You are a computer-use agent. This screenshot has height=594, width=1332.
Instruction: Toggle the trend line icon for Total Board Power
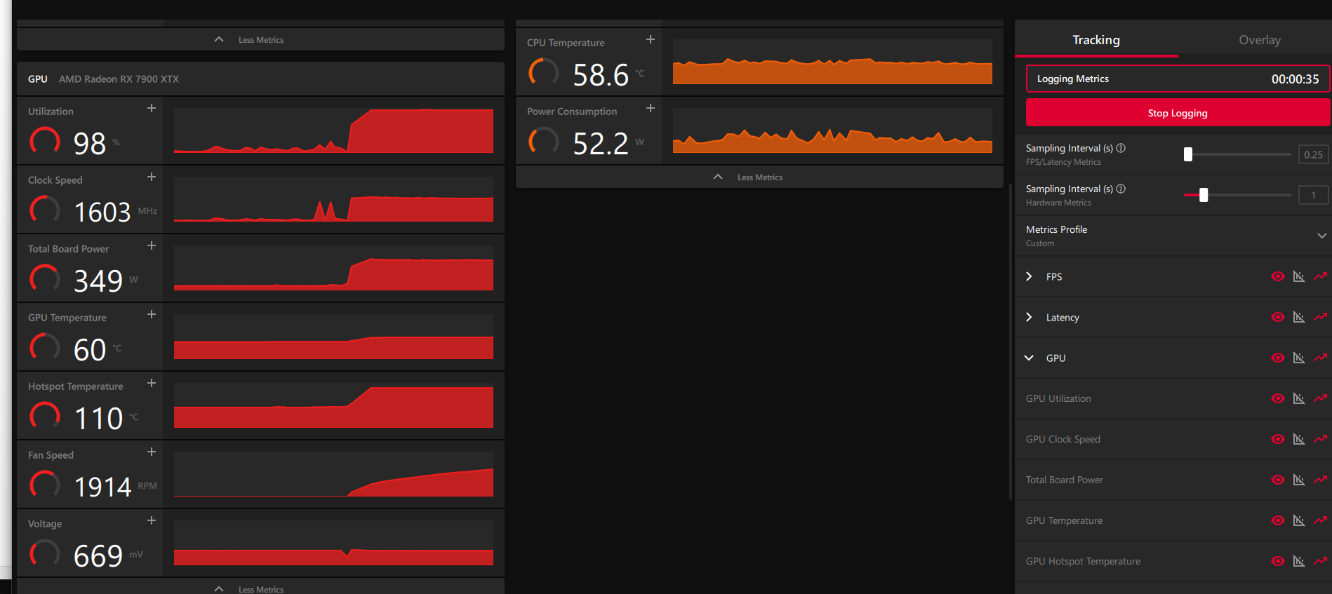(1321, 480)
